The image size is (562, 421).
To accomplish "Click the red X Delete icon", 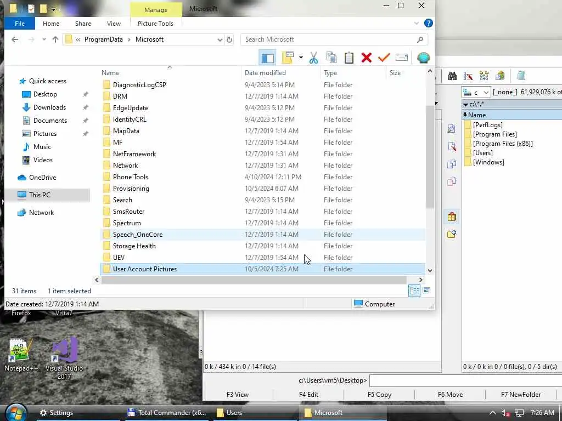I will point(366,58).
